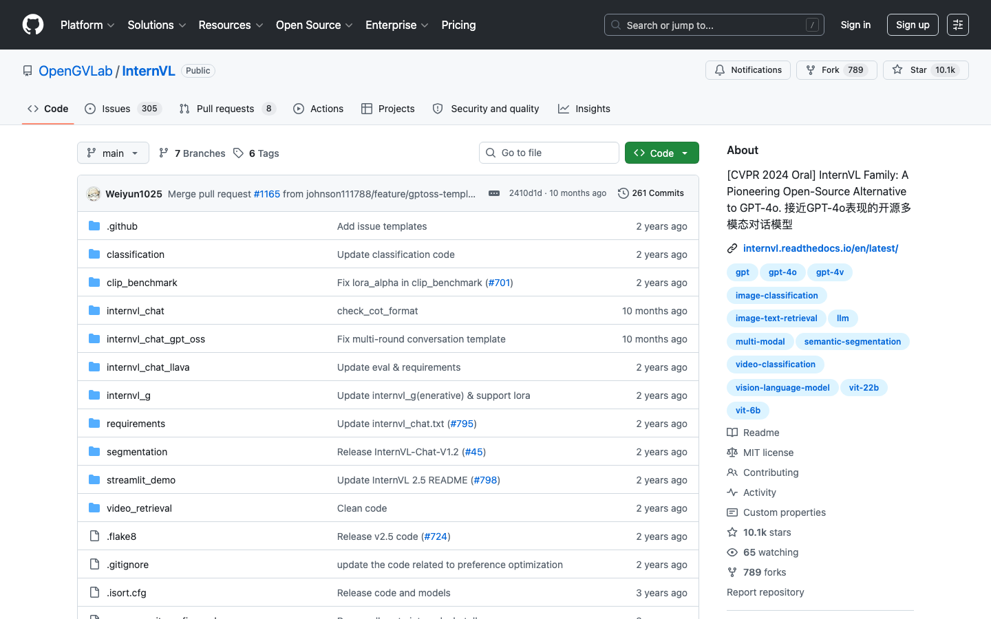991x619 pixels.
Task: Open the green Code dropdown
Action: pos(662,153)
